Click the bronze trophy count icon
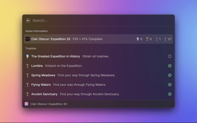This screenshot has height=123, width=197. pyautogui.click(x=165, y=39)
